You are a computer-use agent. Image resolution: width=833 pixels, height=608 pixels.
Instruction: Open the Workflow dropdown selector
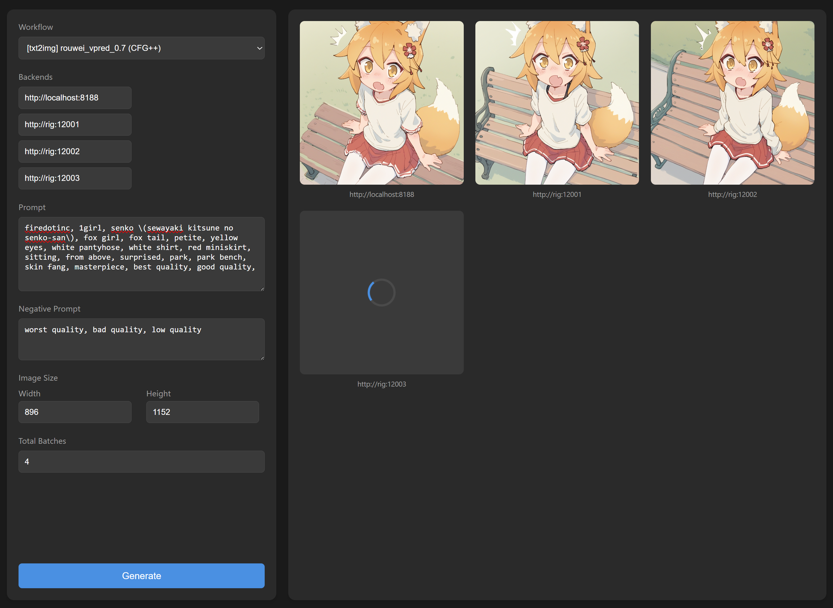[141, 48]
